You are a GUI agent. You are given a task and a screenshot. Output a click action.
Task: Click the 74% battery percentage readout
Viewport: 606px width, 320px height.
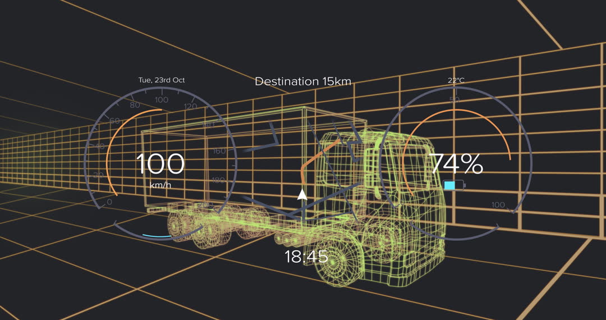point(456,164)
